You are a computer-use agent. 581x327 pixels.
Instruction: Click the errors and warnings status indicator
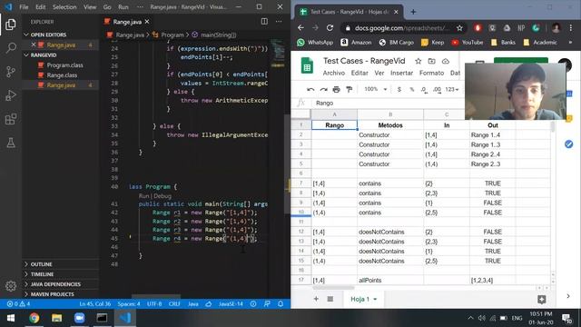(18, 304)
